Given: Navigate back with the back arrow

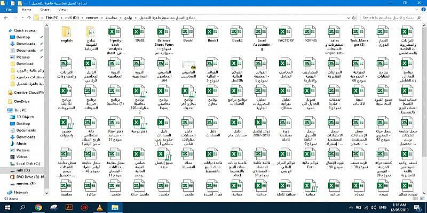Looking at the screenshot, I should tap(6, 18).
